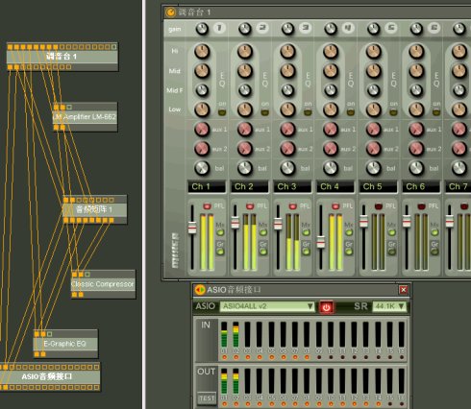The height and width of the screenshot is (409, 471).
Task: Click the TEST button in ASIO OUT
Action: tap(207, 398)
